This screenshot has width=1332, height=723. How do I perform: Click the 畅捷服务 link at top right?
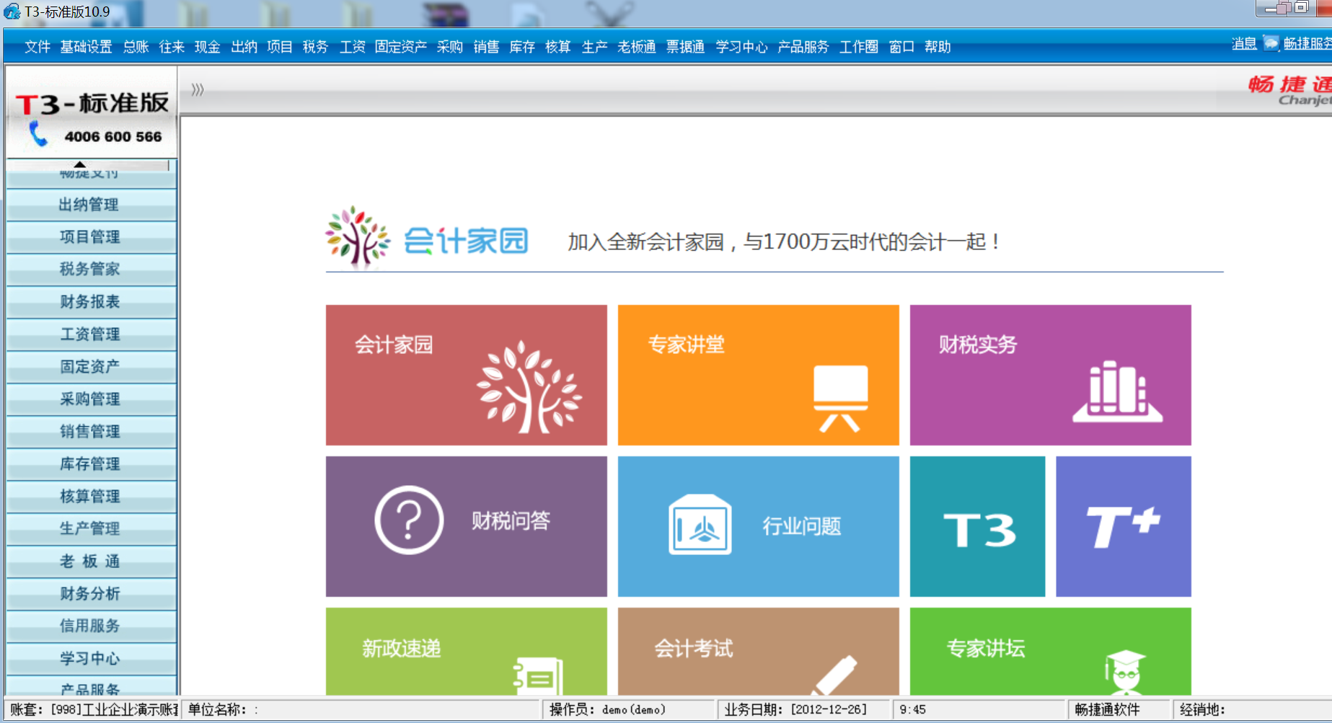point(1307,44)
